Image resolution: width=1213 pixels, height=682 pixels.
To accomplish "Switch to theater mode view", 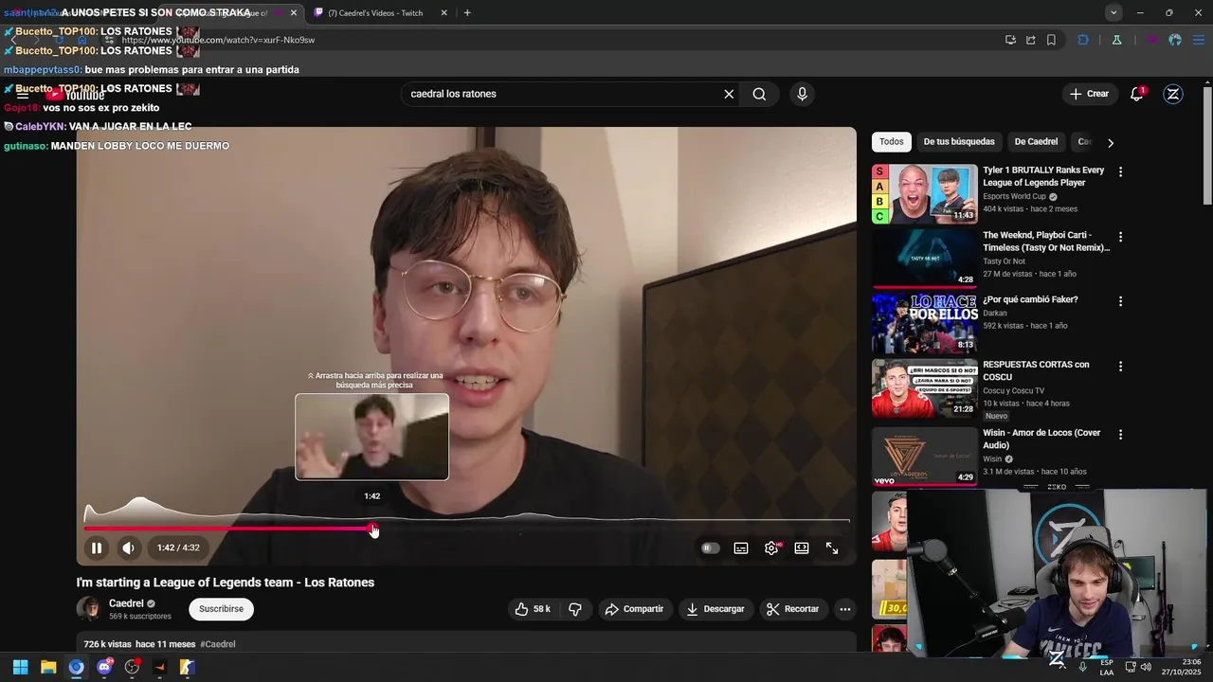I will tap(802, 547).
